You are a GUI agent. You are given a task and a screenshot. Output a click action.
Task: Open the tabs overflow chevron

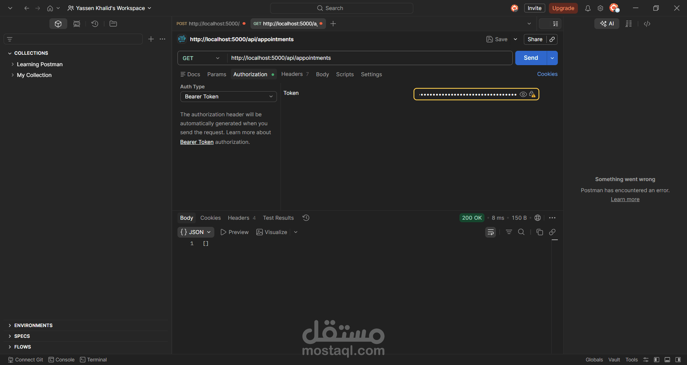pyautogui.click(x=529, y=24)
